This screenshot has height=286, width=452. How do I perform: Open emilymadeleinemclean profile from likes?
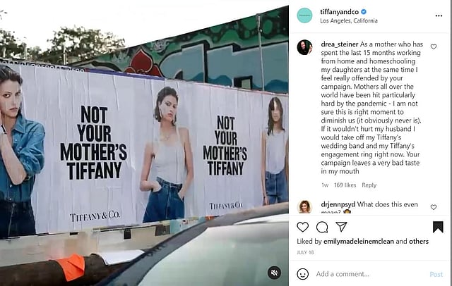pyautogui.click(x=359, y=242)
